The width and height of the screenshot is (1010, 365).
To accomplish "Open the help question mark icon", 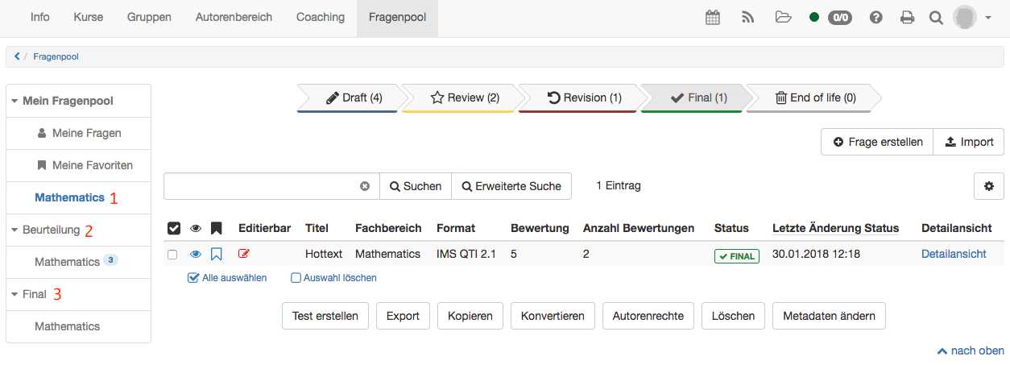I will 875,18.
